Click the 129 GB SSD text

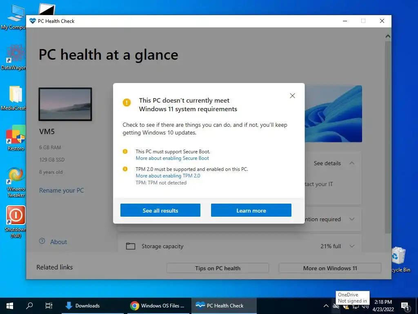52,160
